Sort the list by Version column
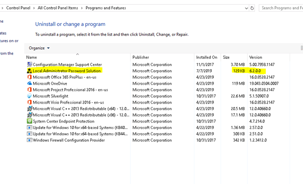 tap(269, 57)
